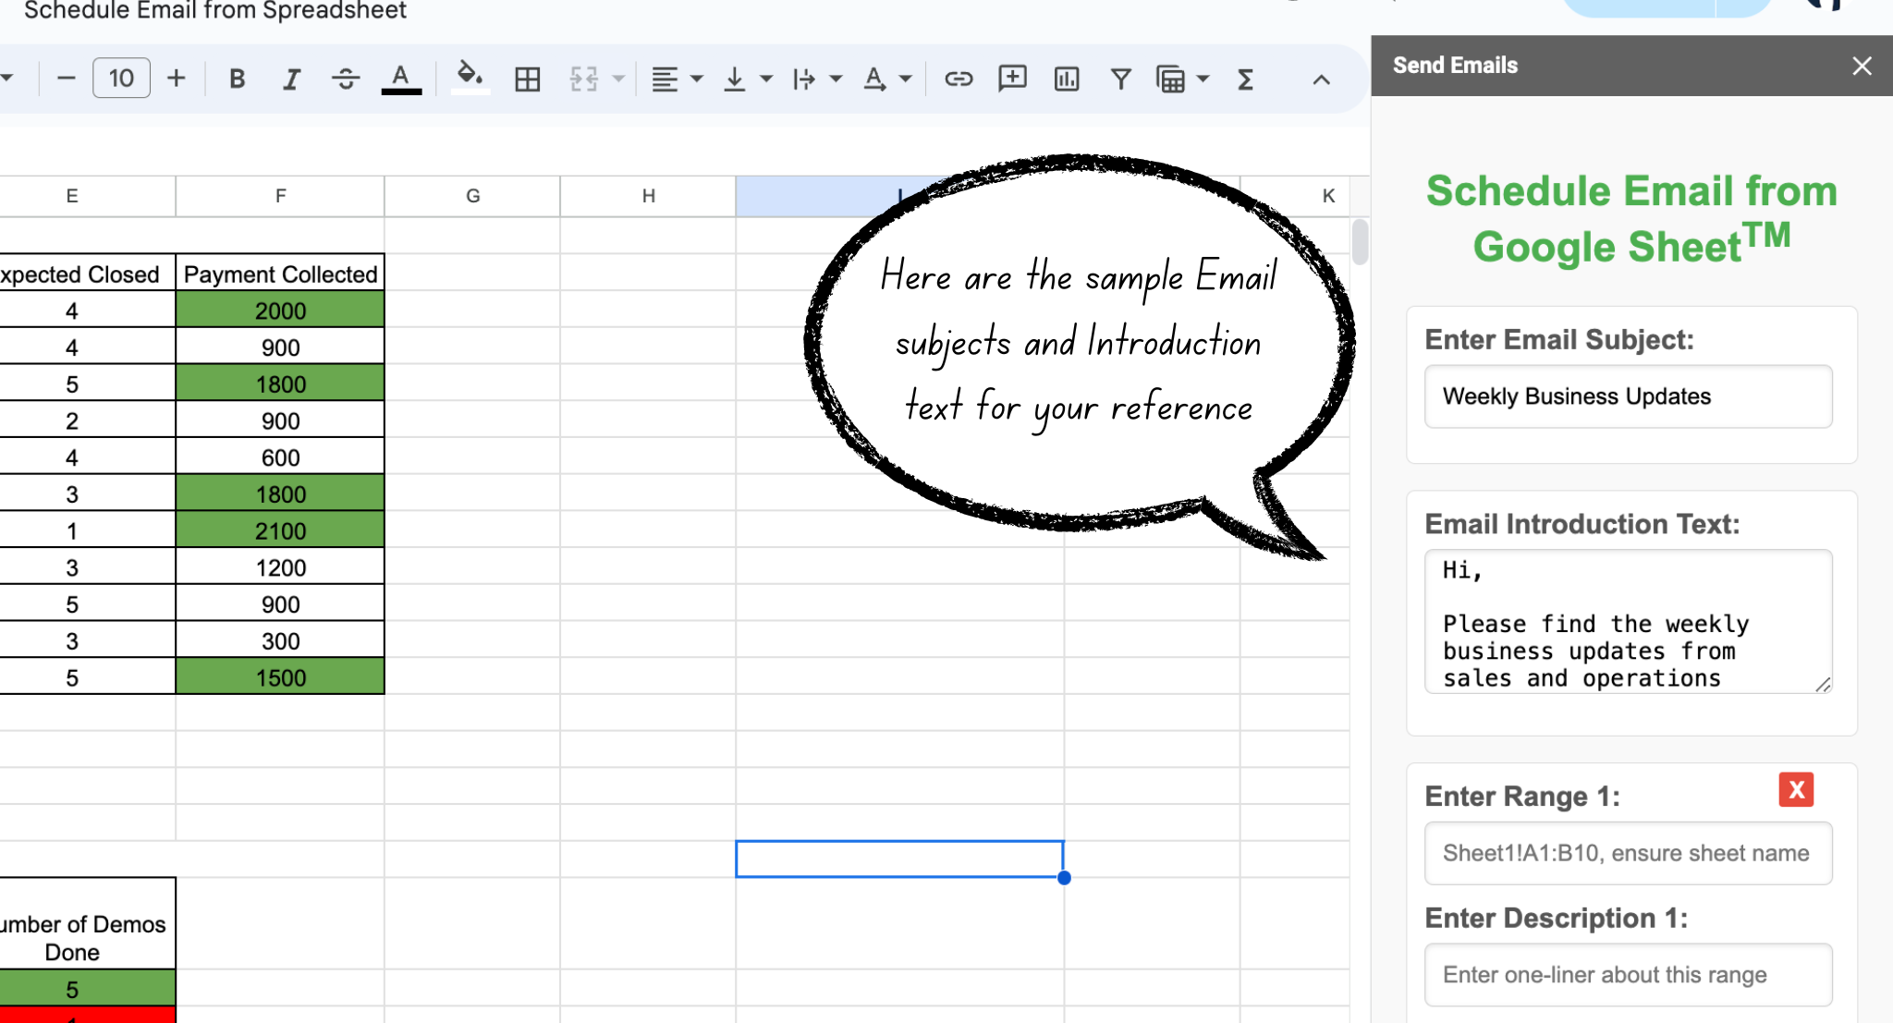This screenshot has width=1893, height=1023.
Task: Open the functions sigma menu
Action: pyautogui.click(x=1245, y=79)
